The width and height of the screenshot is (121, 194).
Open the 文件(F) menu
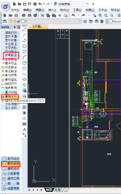pyautogui.click(x=15, y=10)
